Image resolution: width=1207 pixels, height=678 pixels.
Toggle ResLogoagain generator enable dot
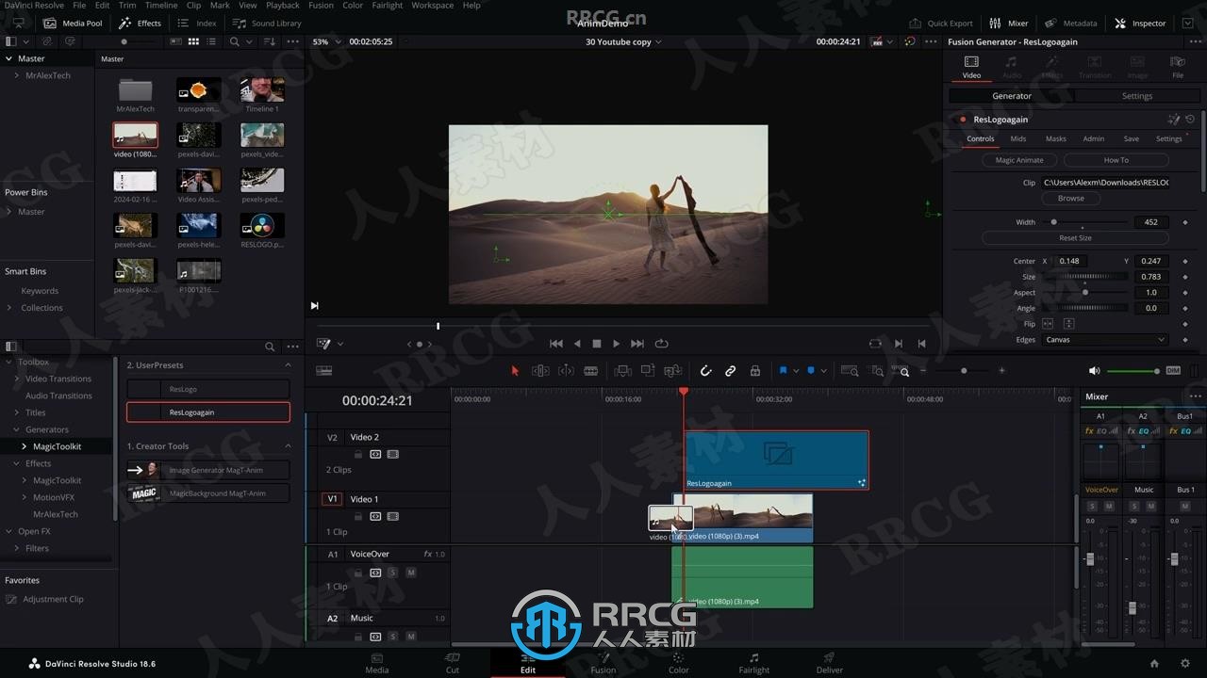tap(963, 120)
